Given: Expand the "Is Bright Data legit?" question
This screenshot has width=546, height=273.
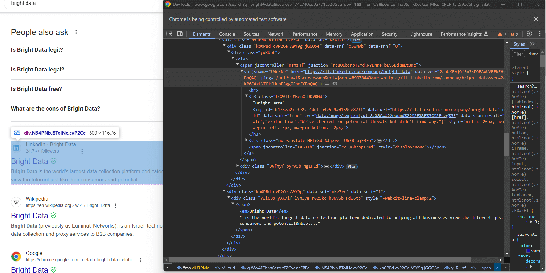Looking at the screenshot, I should tap(37, 50).
